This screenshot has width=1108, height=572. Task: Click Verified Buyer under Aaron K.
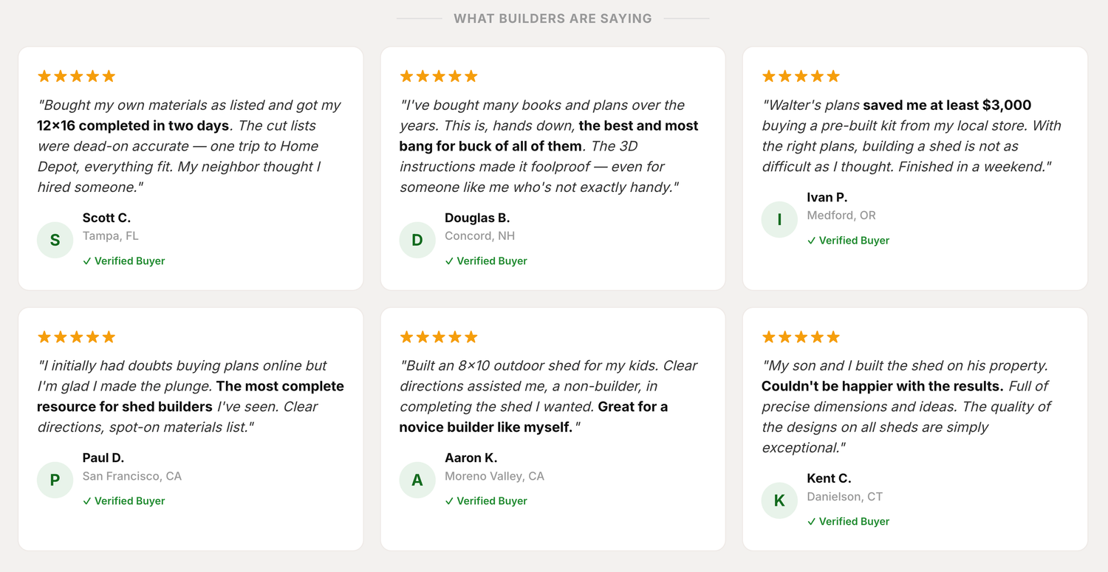tap(486, 501)
